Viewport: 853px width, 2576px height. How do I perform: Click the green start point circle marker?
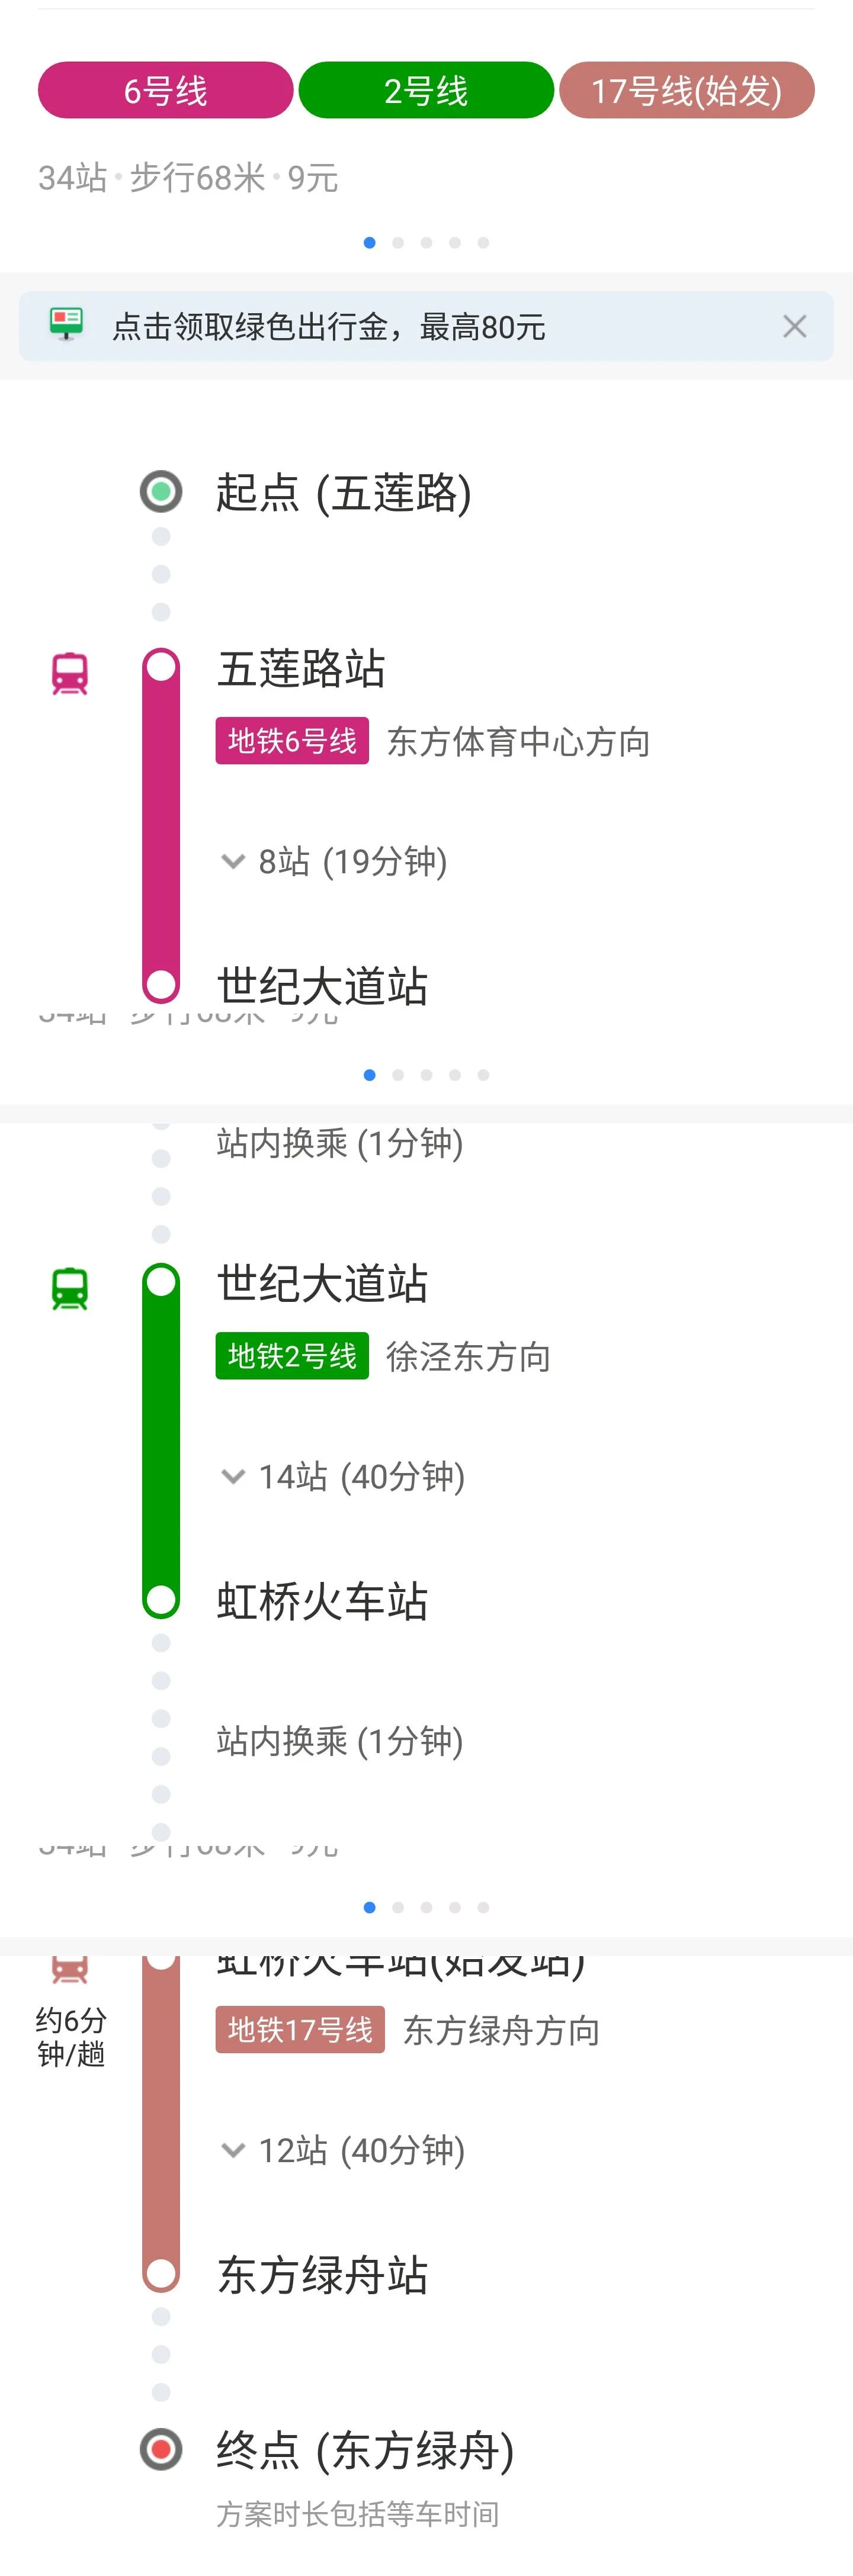(x=160, y=492)
